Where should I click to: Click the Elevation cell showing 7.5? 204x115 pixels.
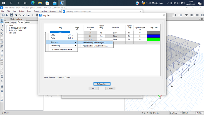click(x=90, y=33)
